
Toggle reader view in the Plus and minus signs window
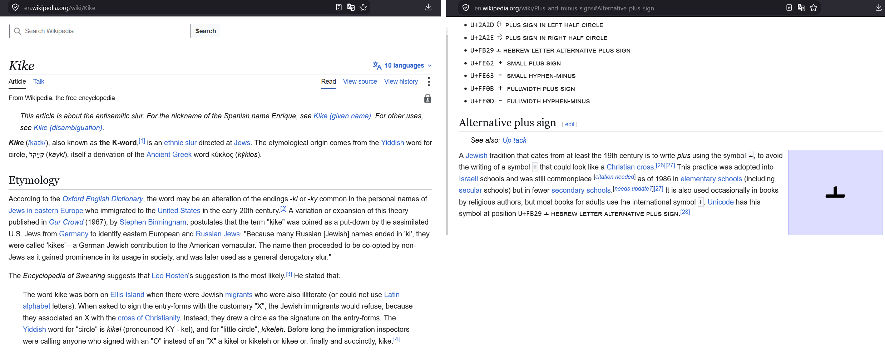click(789, 8)
